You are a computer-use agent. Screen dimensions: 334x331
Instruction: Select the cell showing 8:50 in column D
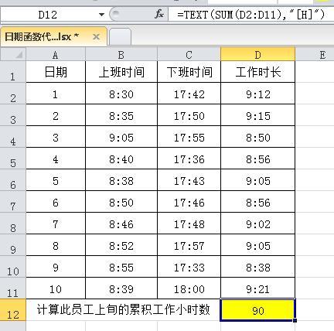pyautogui.click(x=258, y=137)
